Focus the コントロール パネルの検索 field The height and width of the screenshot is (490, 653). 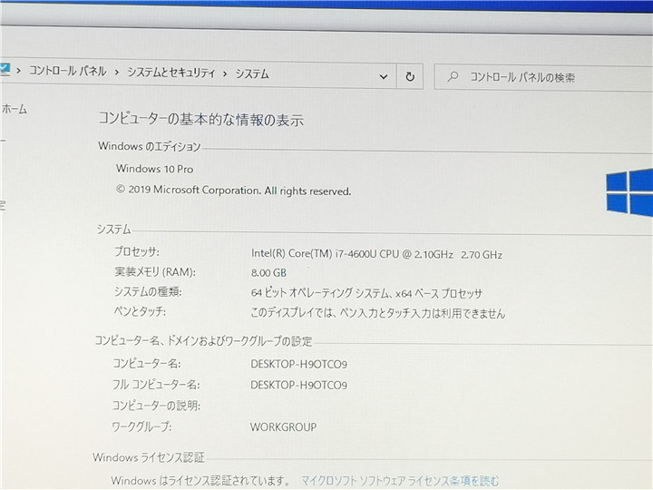tap(543, 77)
